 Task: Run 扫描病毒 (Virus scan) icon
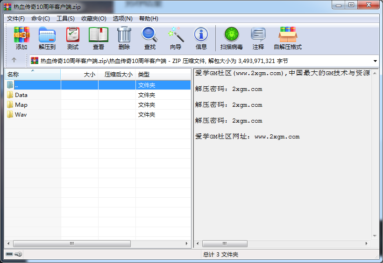(231, 35)
